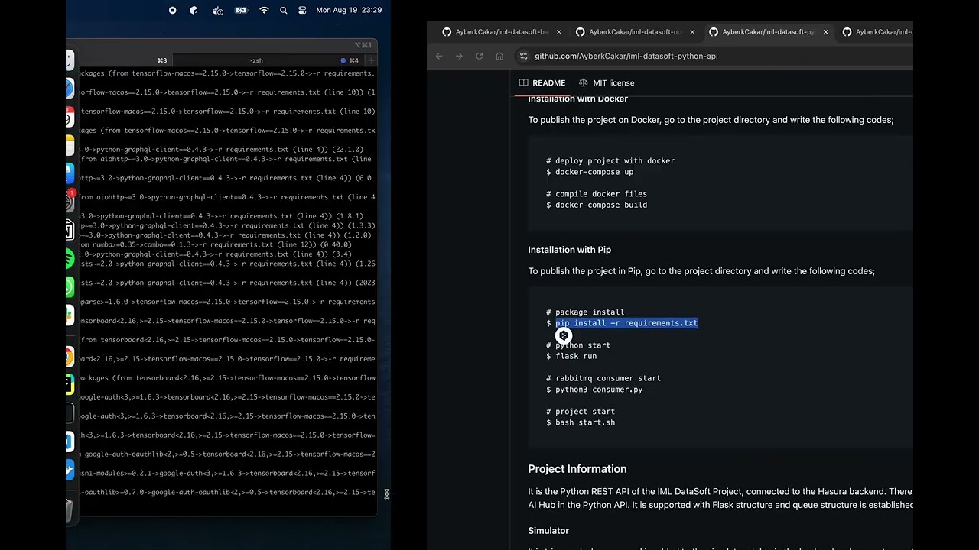Viewport: 979px width, 550px height.
Task: Add a new terminal tab with plus
Action: [x=370, y=60]
